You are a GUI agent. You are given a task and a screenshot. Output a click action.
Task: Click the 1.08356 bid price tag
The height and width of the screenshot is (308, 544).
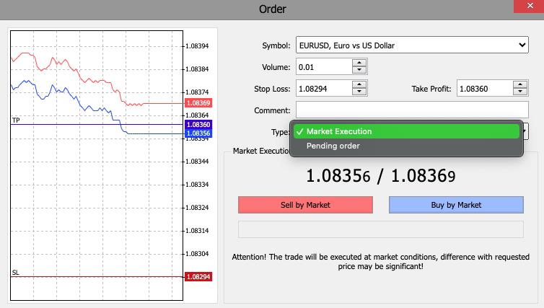pos(198,133)
